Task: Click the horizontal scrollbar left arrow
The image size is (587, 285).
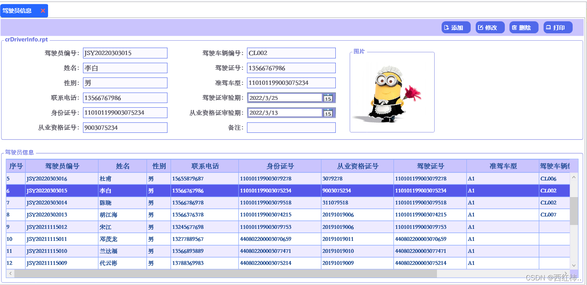Action: [x=10, y=274]
